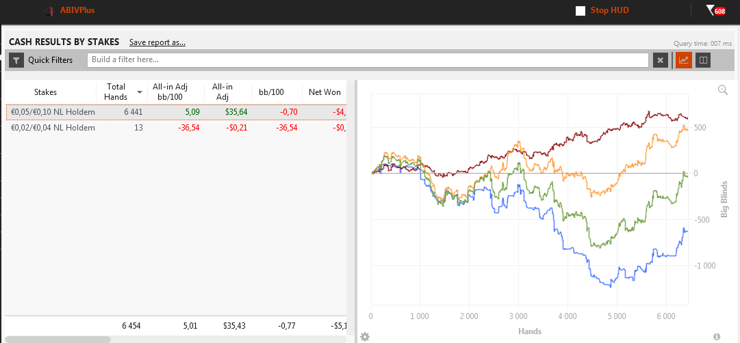Select the €0,02/€0,04 NL Holdem row
The height and width of the screenshot is (343, 740).
(x=51, y=128)
